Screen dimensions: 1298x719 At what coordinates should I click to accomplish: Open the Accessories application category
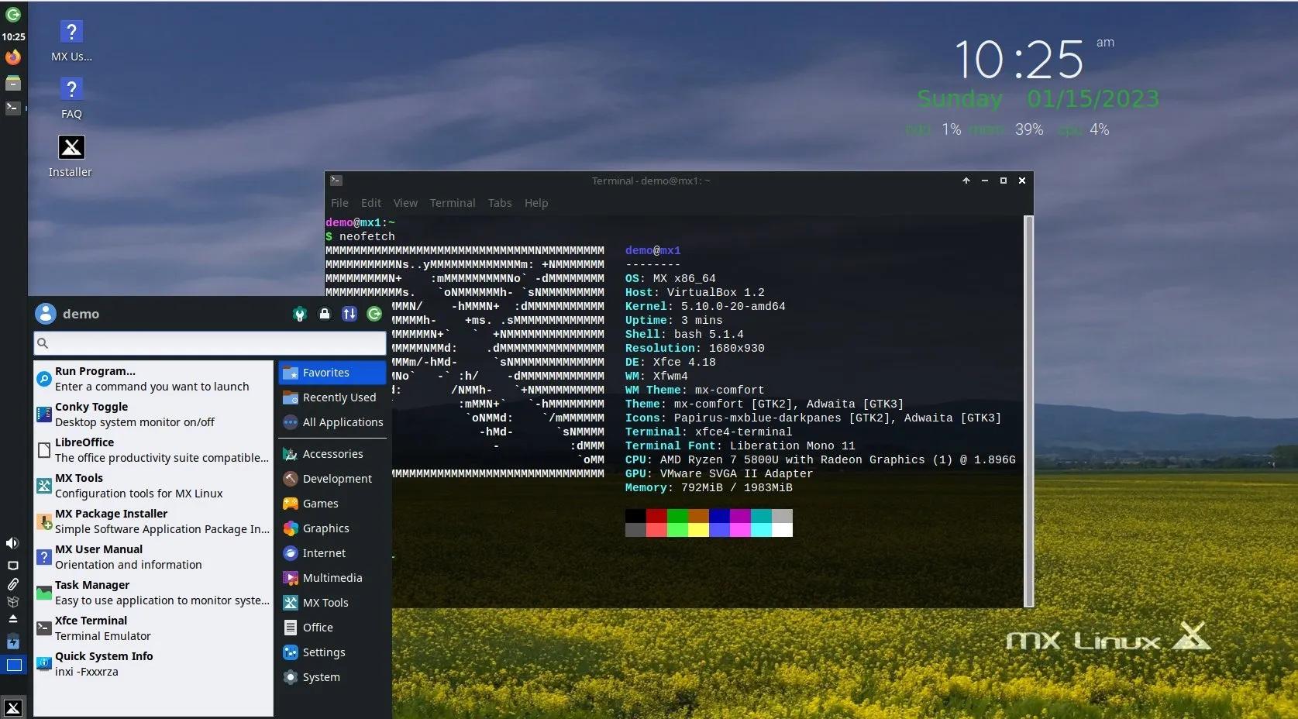[332, 453]
